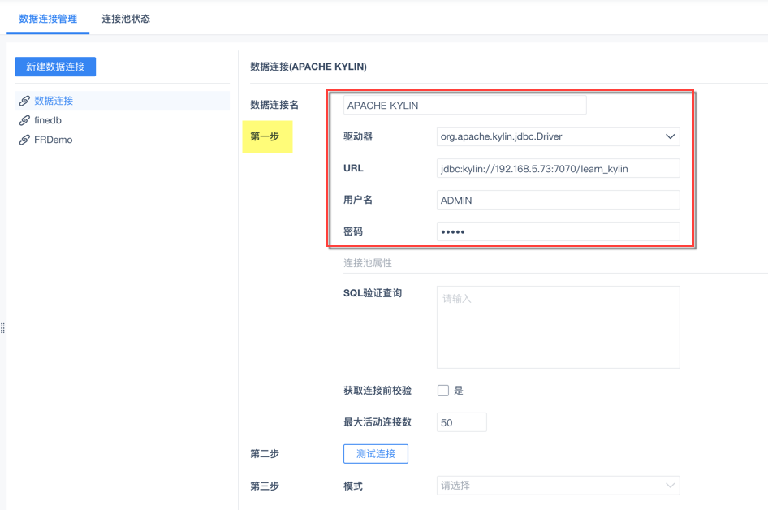
Task: Click the 数据连接名 name input field
Action: click(464, 106)
